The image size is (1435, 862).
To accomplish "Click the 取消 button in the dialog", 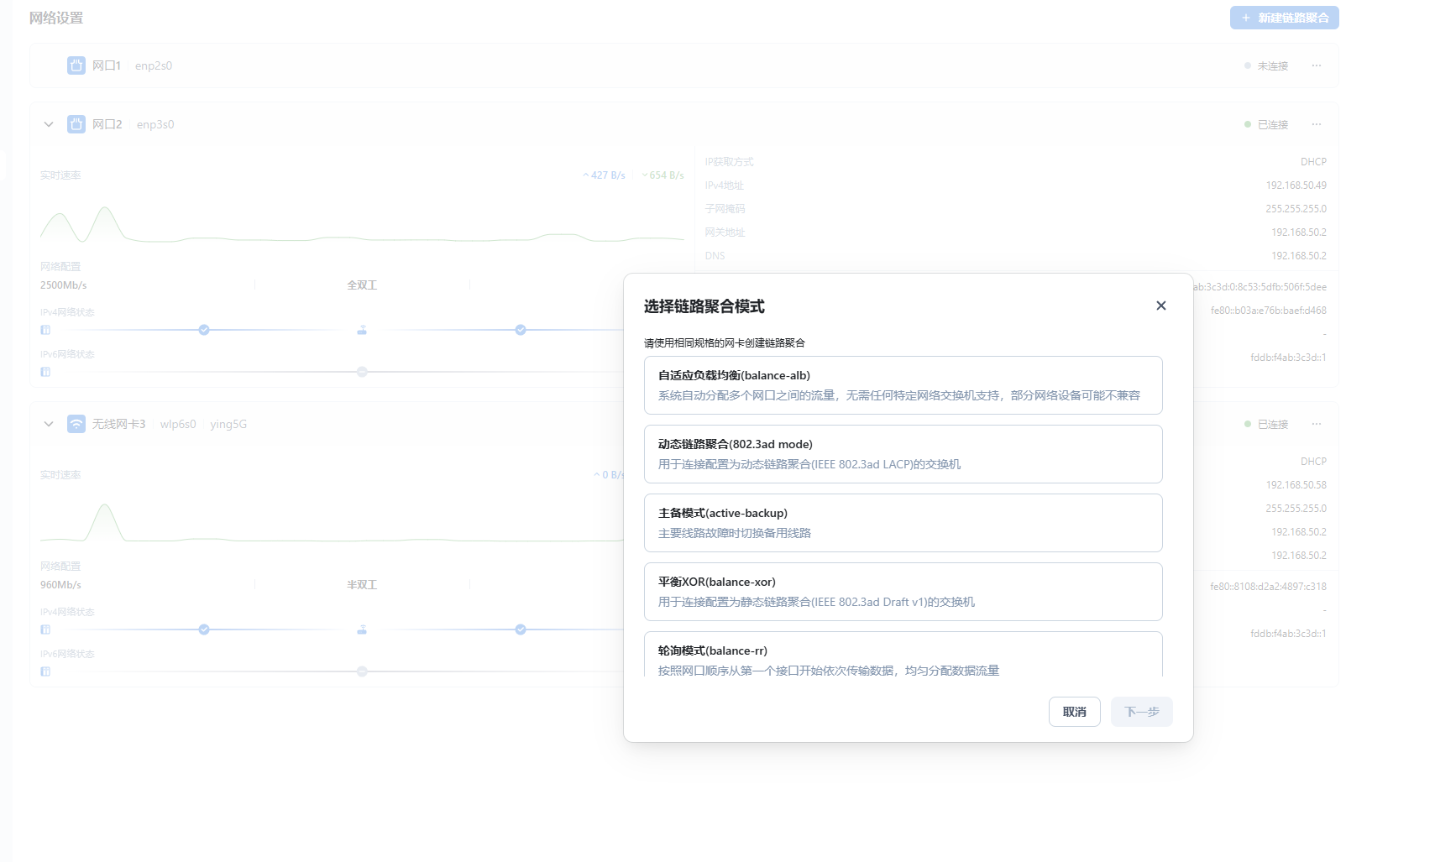I will click(1074, 711).
